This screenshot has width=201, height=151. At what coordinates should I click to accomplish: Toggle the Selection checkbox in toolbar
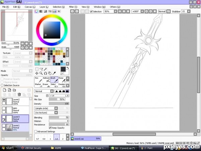91,11
